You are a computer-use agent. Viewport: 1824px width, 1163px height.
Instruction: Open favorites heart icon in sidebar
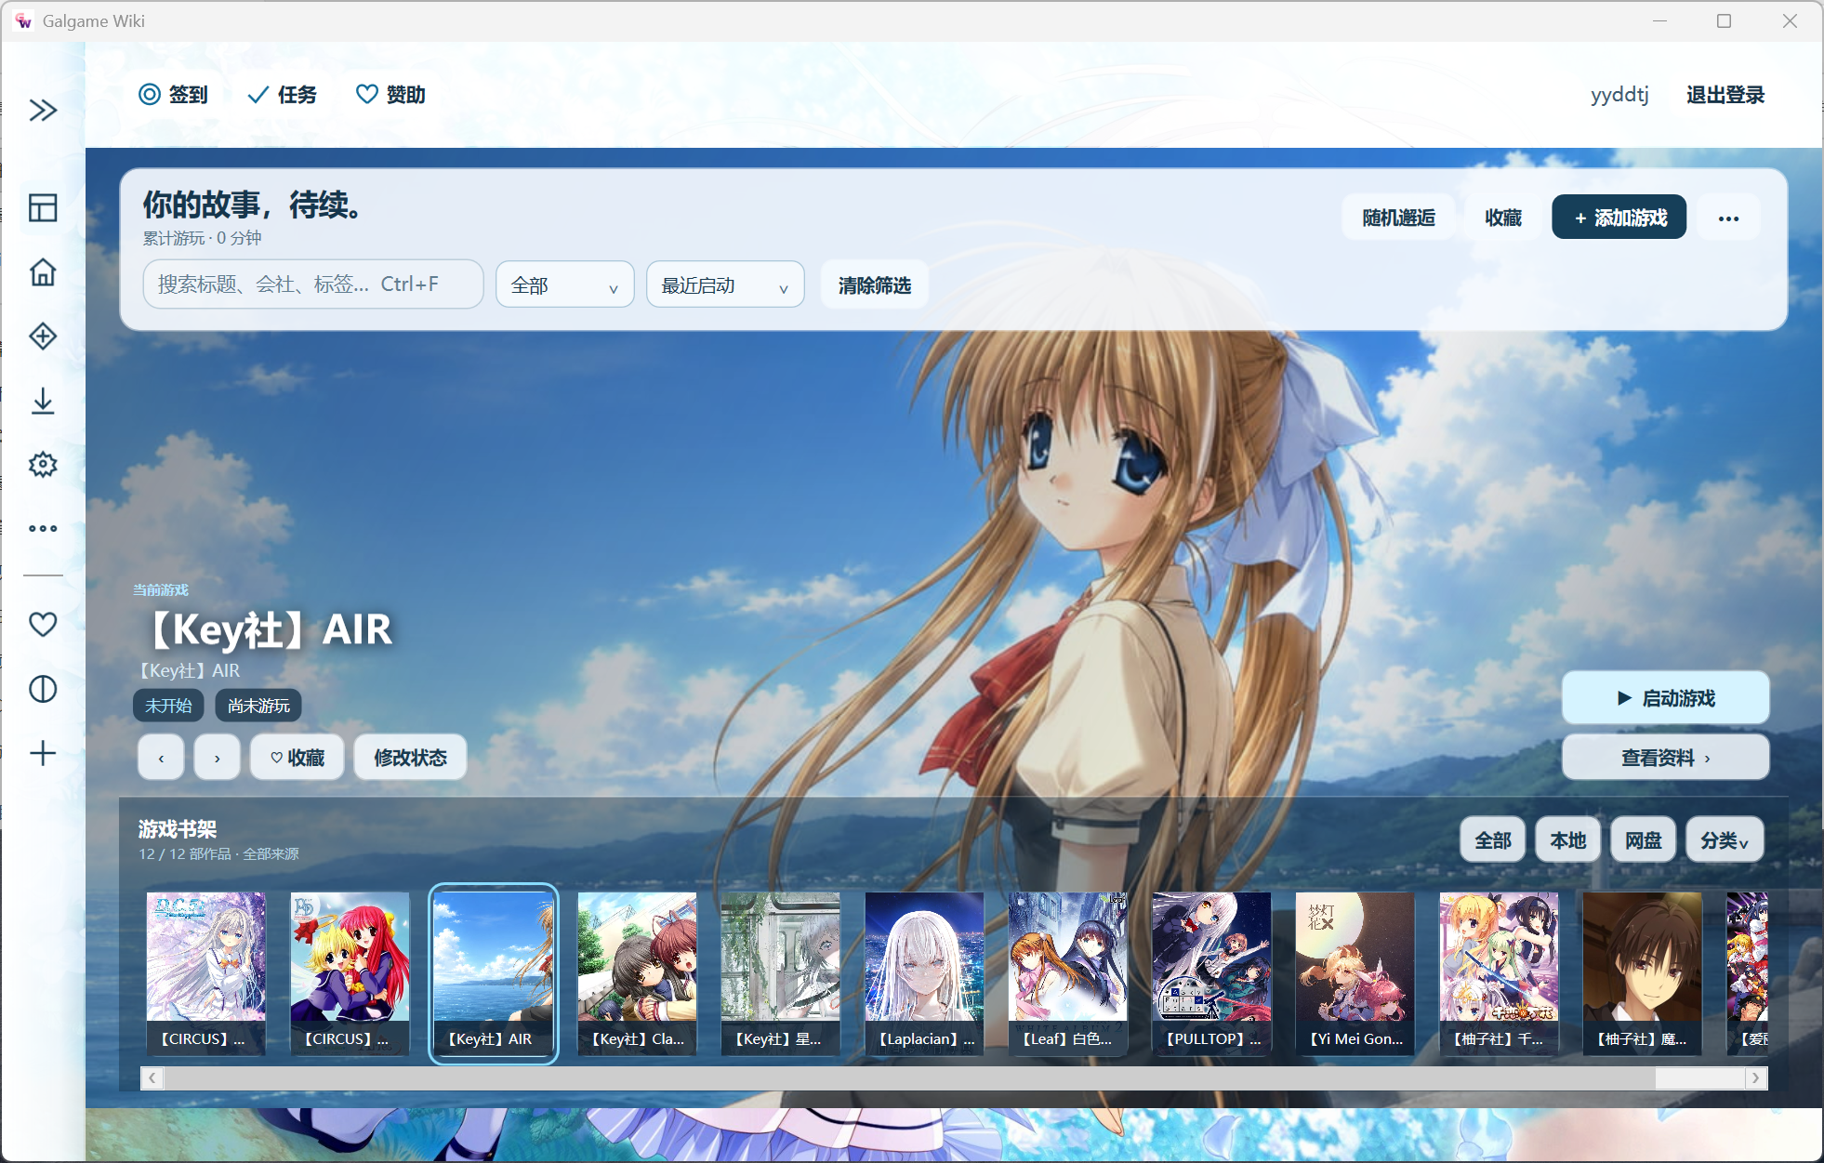click(43, 624)
